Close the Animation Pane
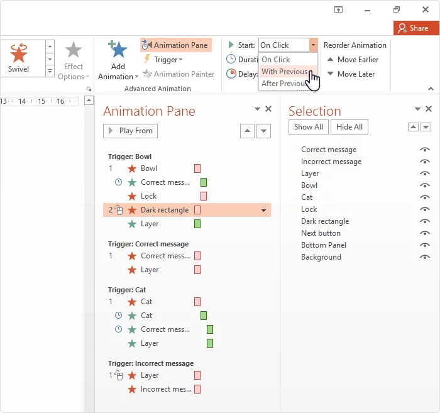This screenshot has width=440, height=413. 268,109
